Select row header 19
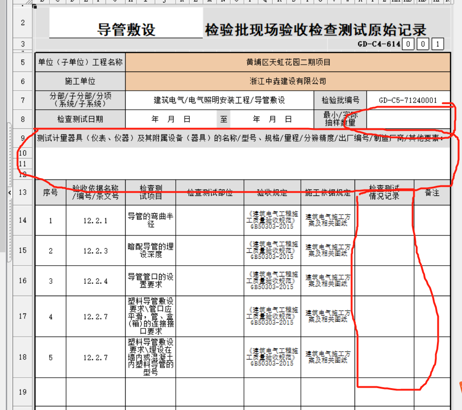The image size is (462, 410). click(23, 392)
